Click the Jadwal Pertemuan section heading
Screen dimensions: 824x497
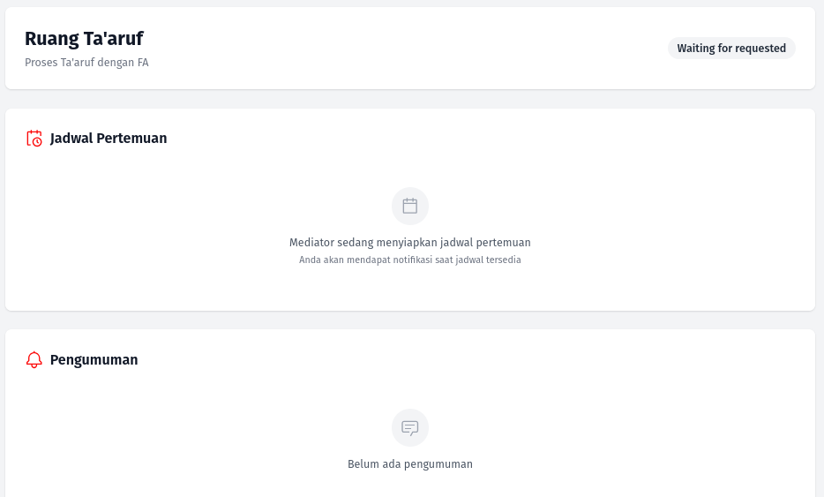pos(109,139)
